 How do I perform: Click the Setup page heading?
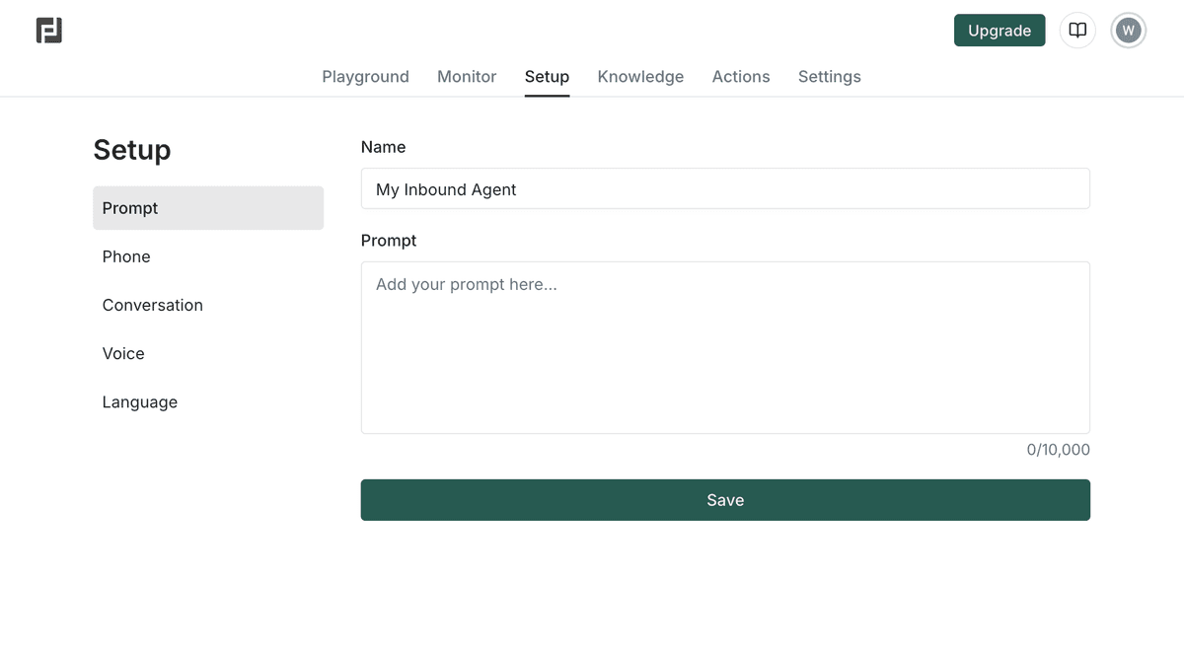point(132,150)
